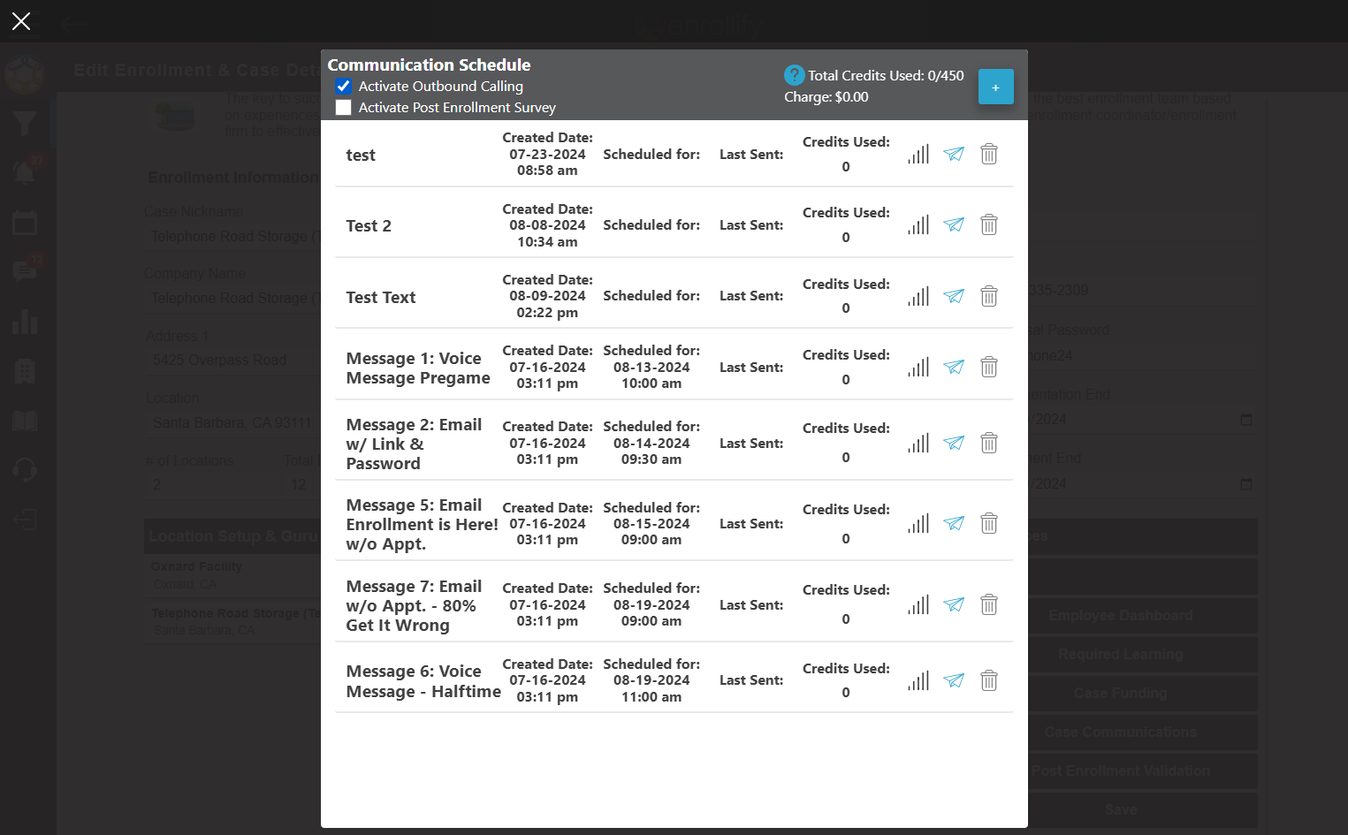Click the Total Credits help icon
The width and height of the screenshot is (1348, 835).
click(x=794, y=75)
